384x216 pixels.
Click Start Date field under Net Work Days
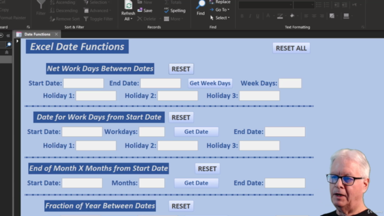point(83,83)
